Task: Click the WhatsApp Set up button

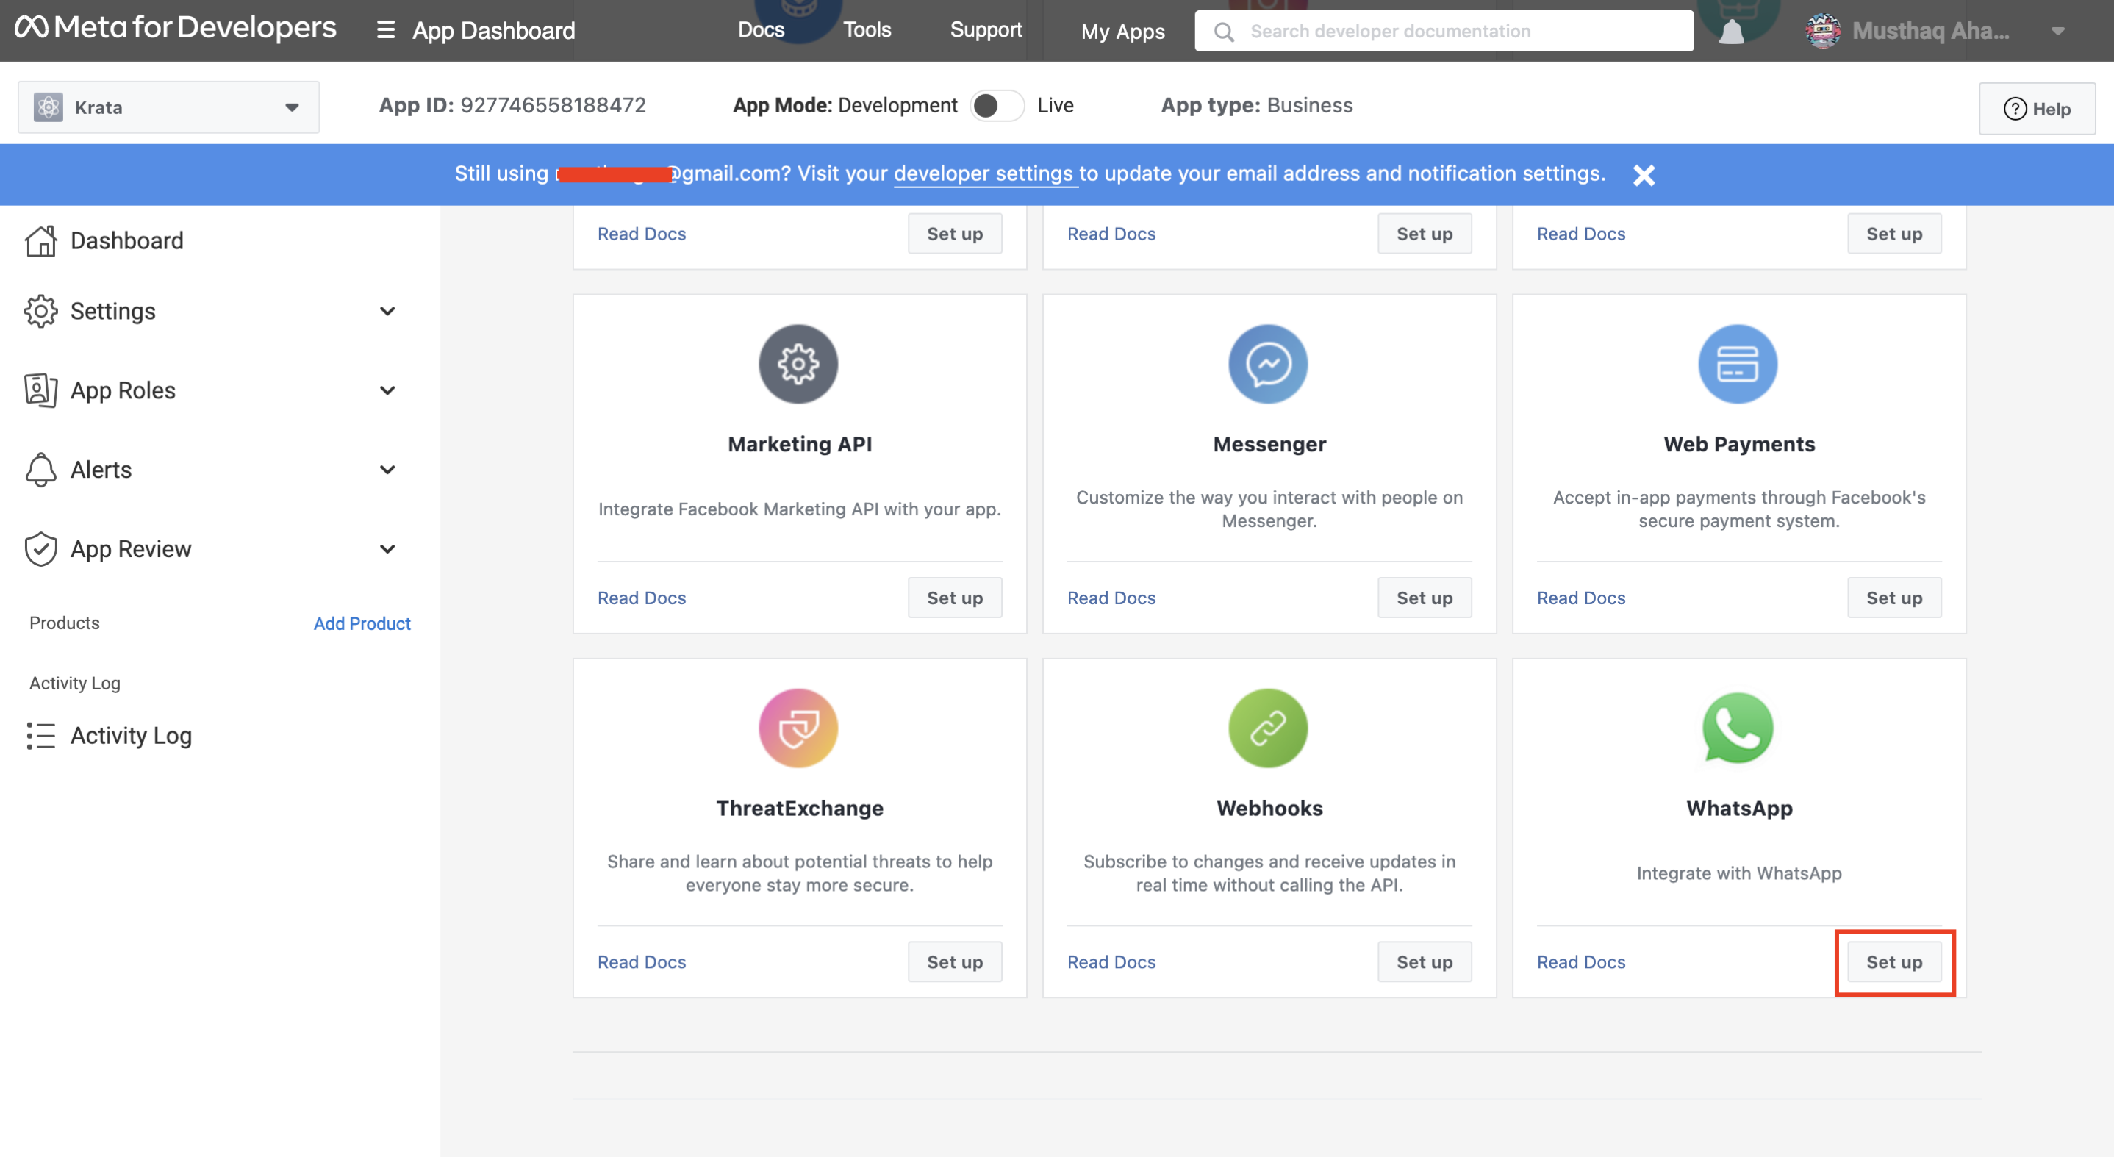Action: (x=1895, y=961)
